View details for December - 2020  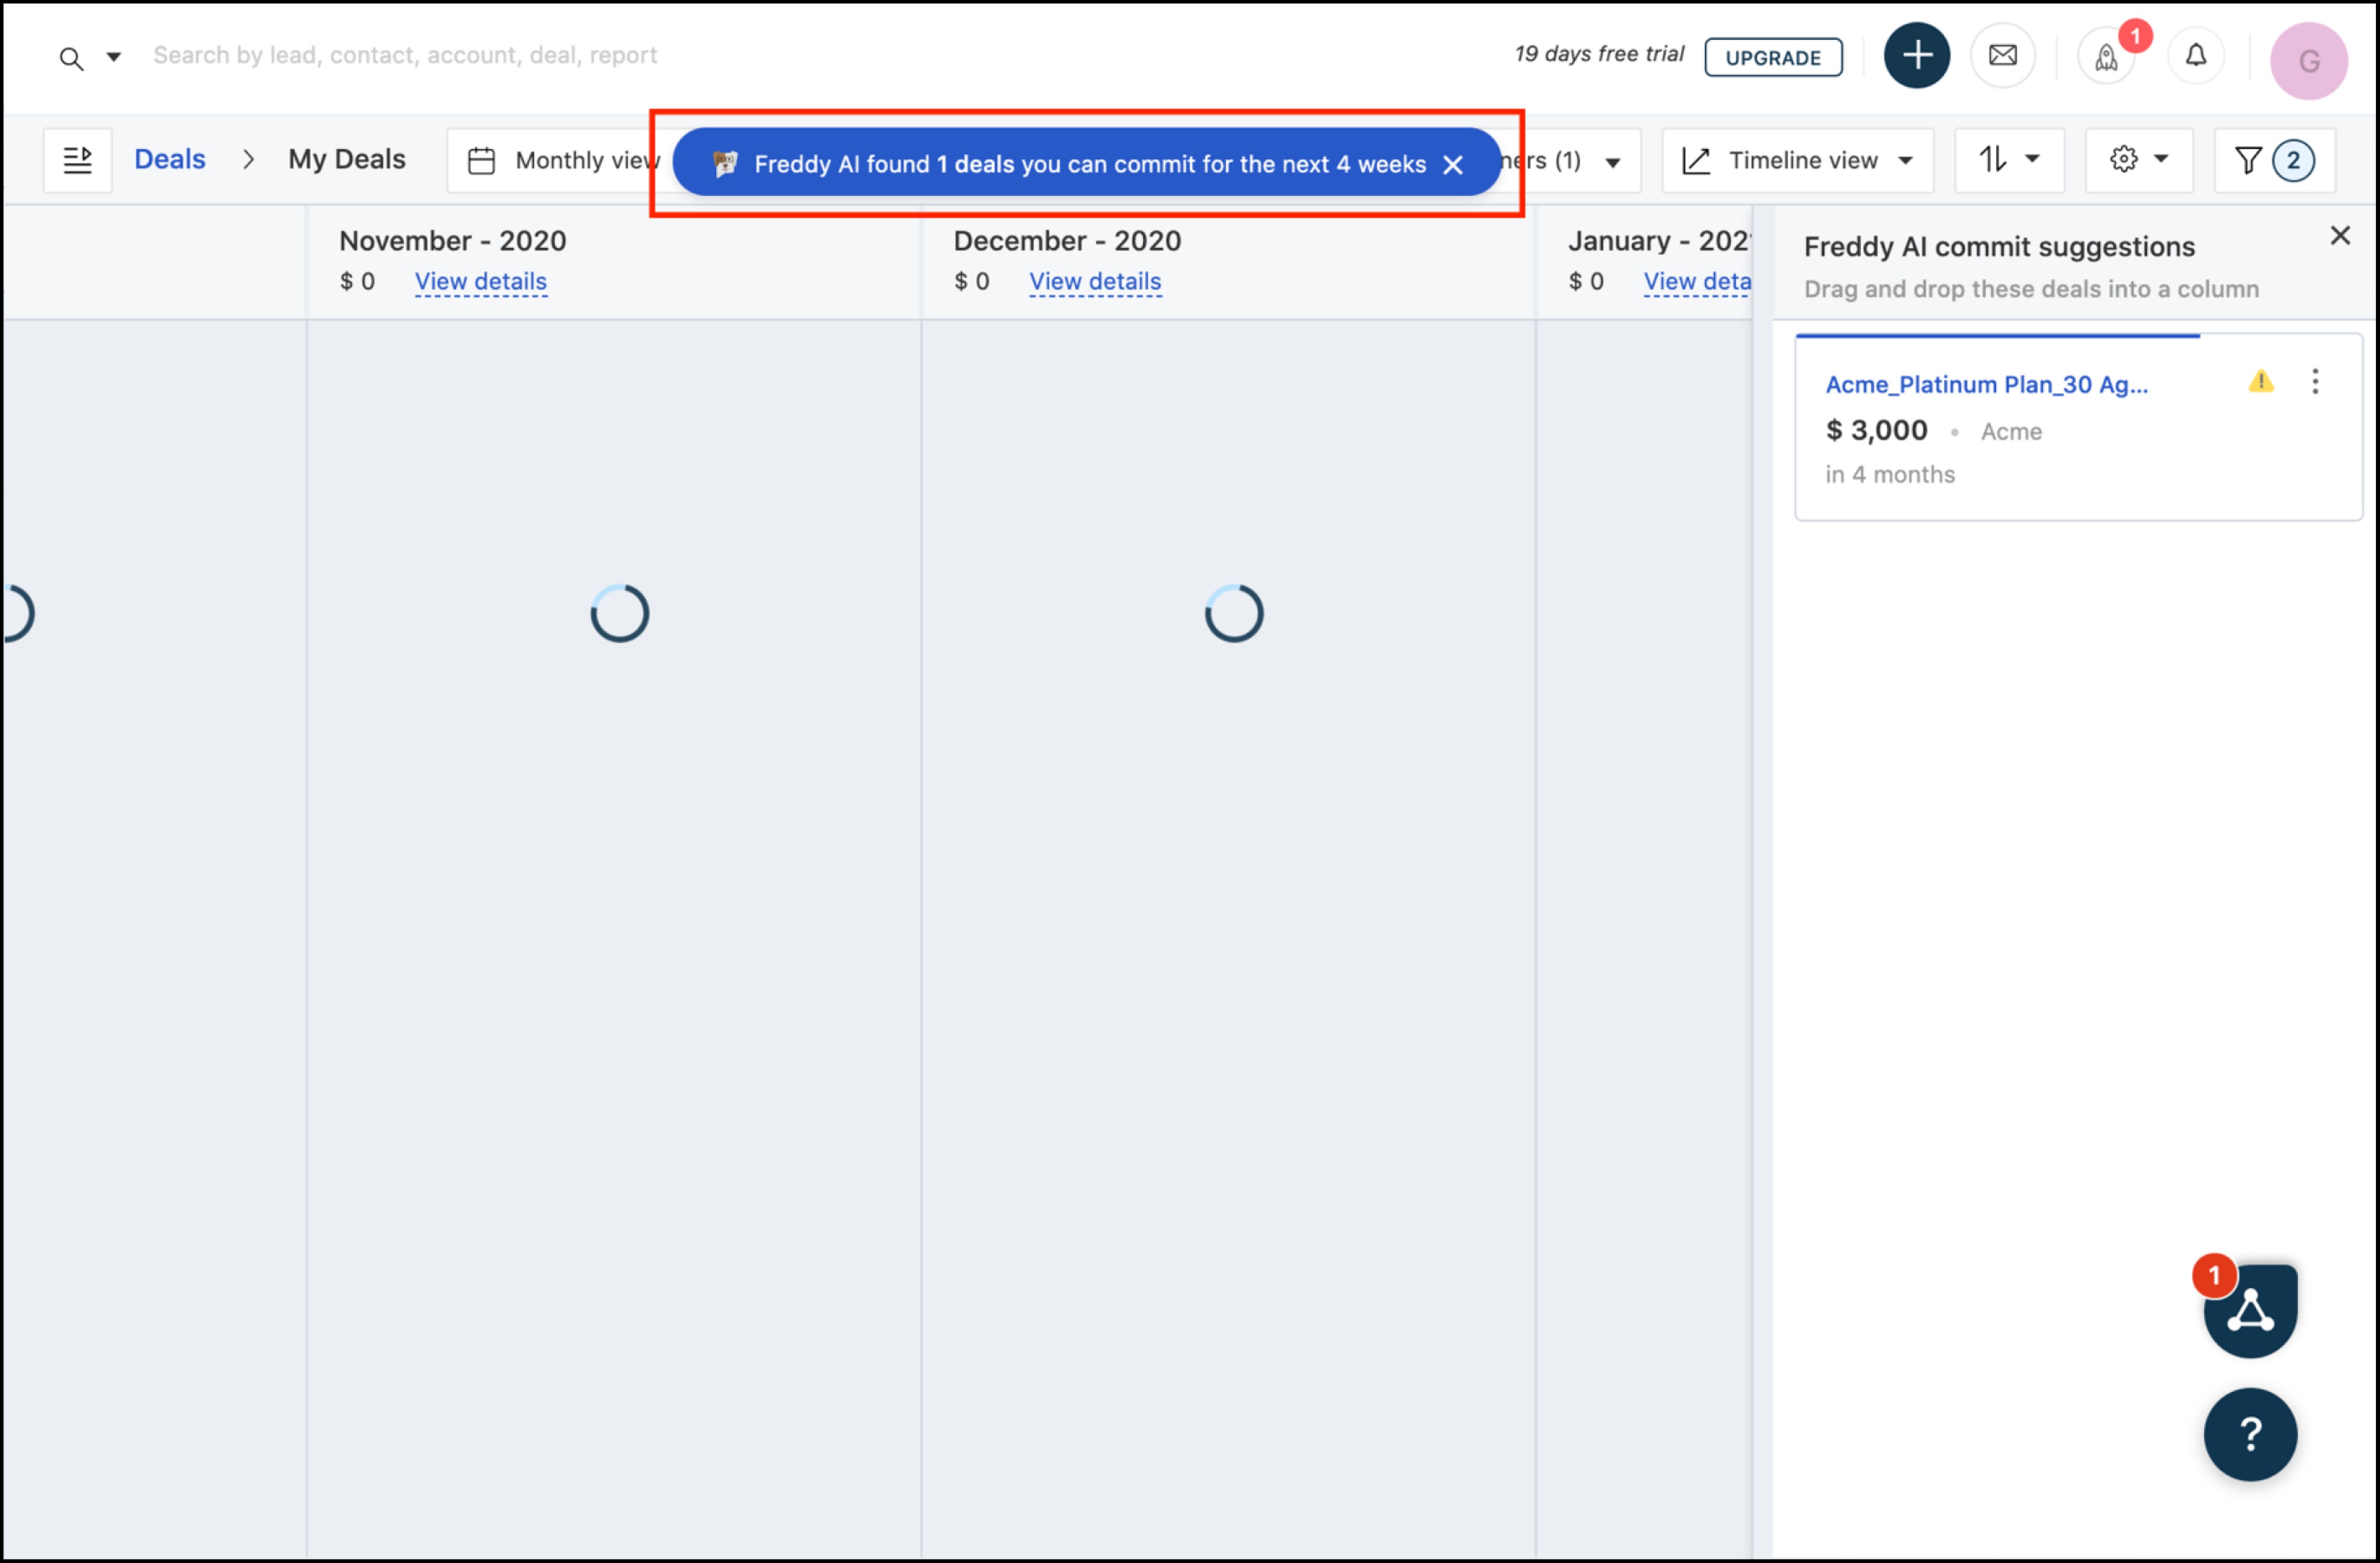click(1095, 282)
